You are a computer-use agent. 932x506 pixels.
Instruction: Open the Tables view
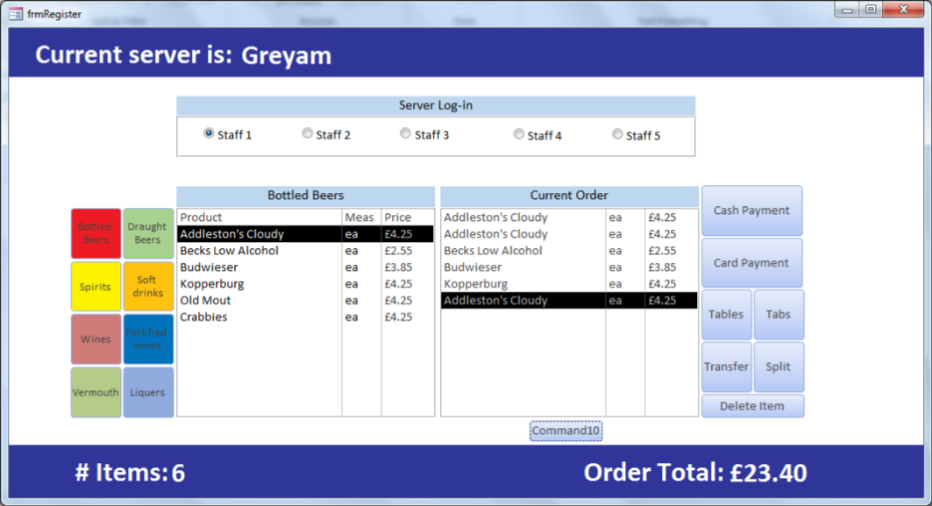click(726, 314)
